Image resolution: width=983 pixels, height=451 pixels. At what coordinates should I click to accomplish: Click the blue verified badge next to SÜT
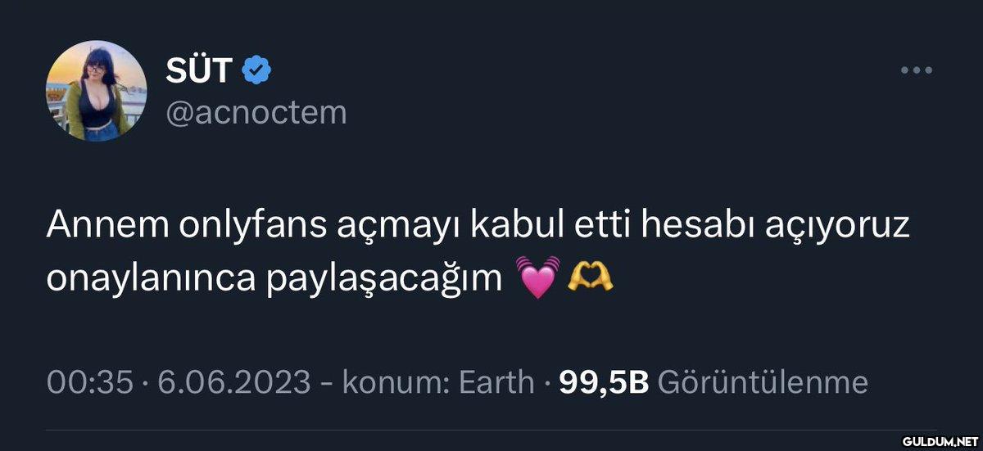coord(257,72)
